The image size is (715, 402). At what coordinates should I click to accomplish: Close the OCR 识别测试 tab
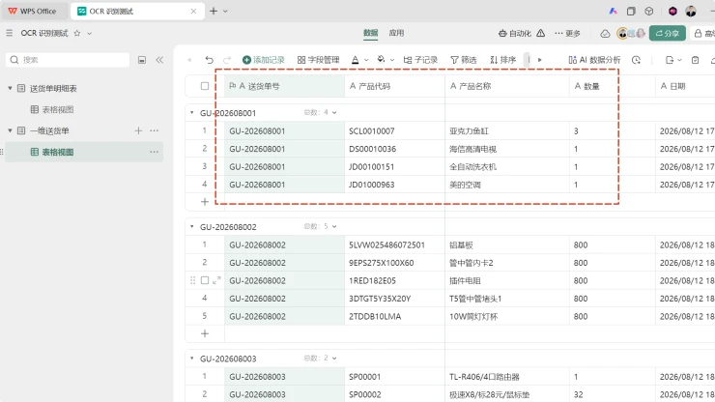pos(194,11)
